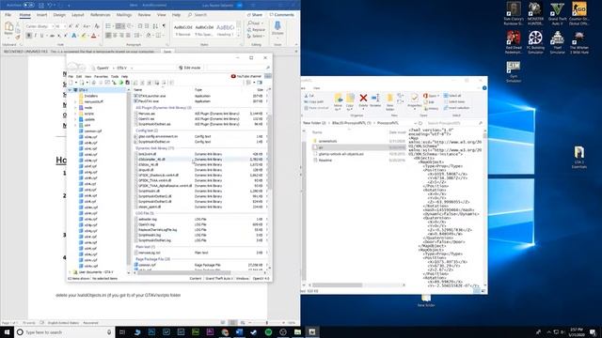
Task: Click Select all in Explorer ribbon
Action: pos(452,96)
